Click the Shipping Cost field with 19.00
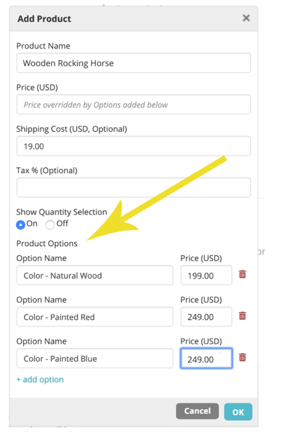The width and height of the screenshot is (289, 445). 133,146
